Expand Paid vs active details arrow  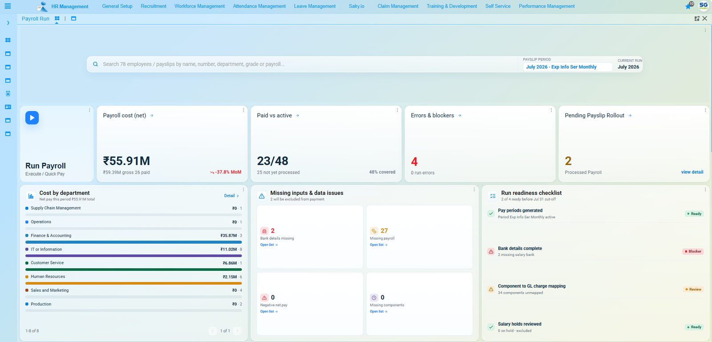coord(298,116)
